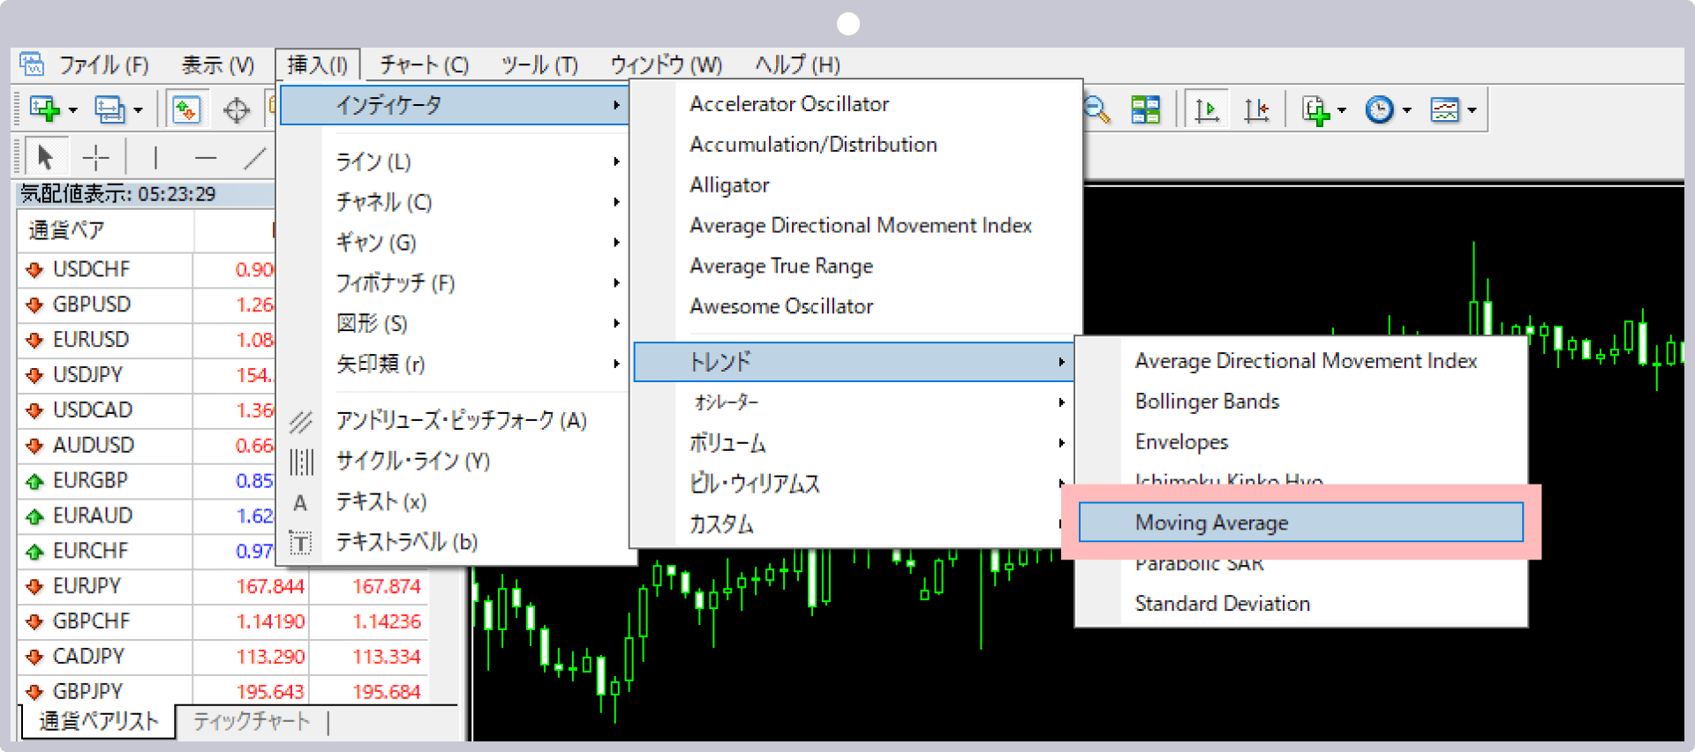Click the Andrews Pitchfork icon in Insert menu

300,421
